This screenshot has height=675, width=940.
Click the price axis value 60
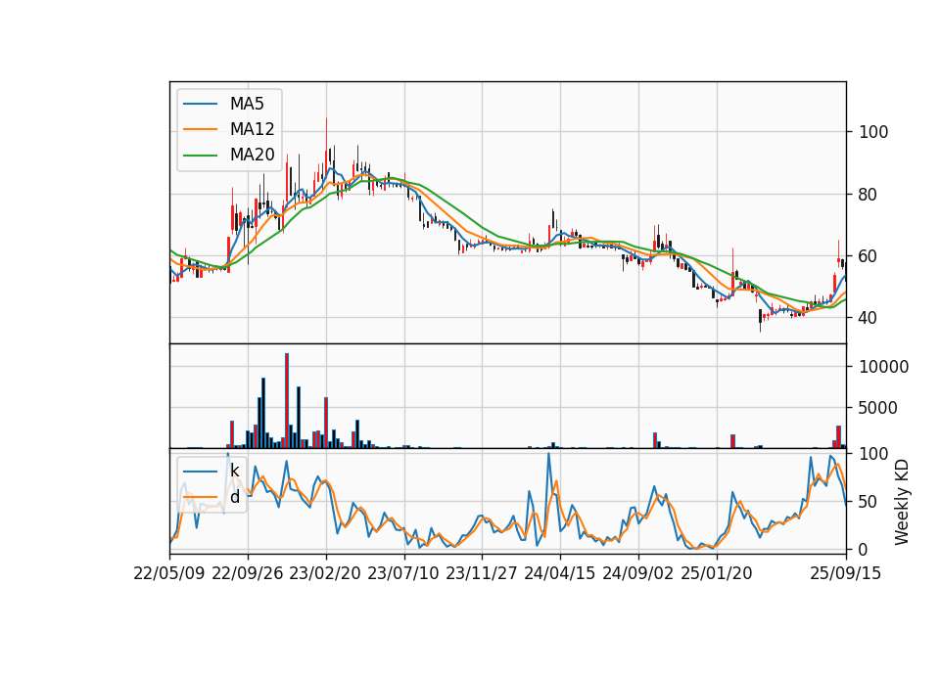pos(869,256)
